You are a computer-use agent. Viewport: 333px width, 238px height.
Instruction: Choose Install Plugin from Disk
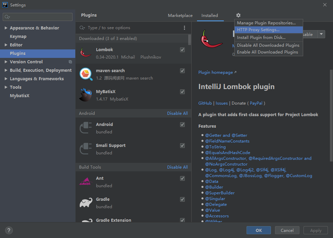pos(269,38)
